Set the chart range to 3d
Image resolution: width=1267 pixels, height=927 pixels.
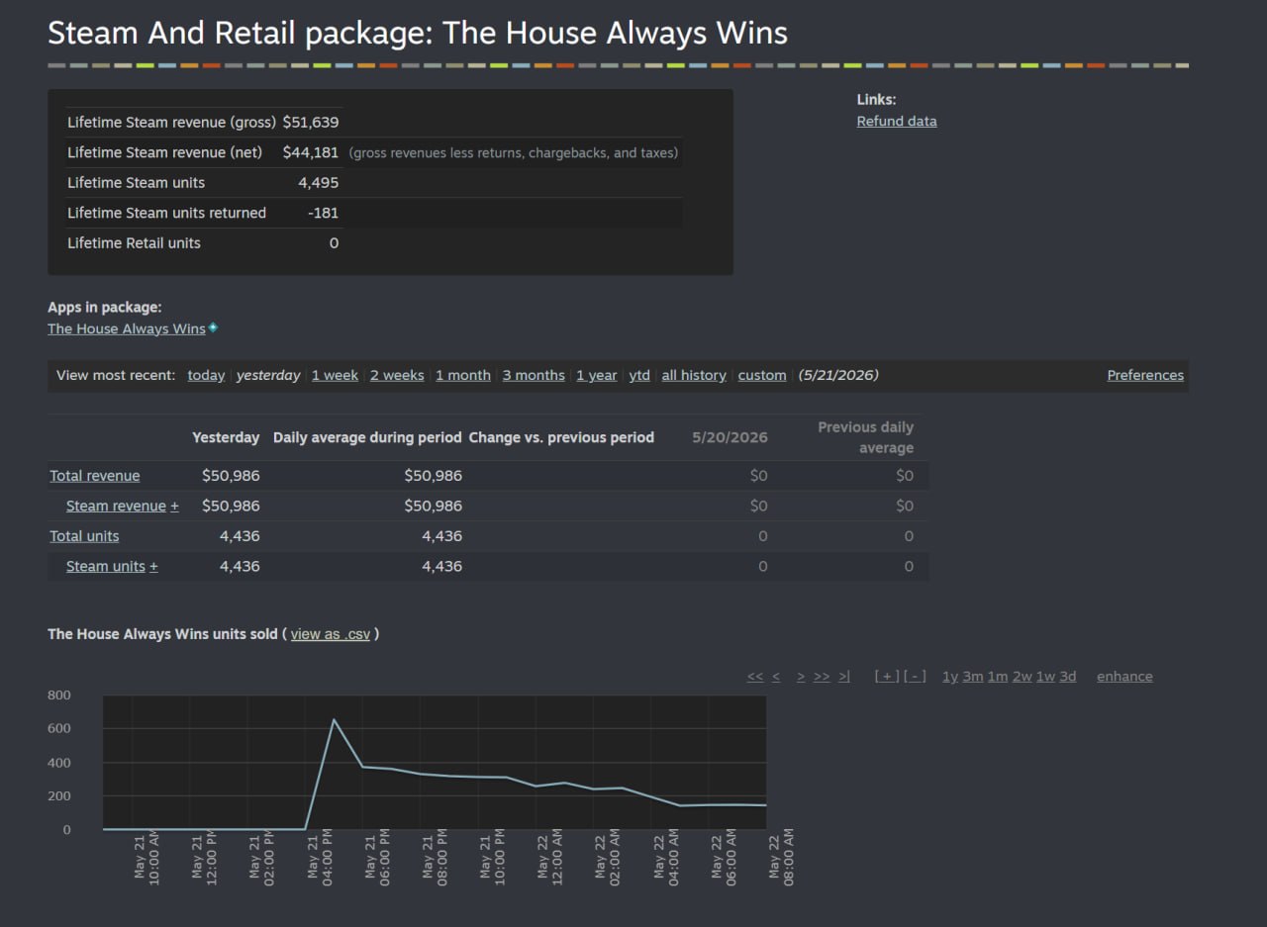pyautogui.click(x=1067, y=677)
